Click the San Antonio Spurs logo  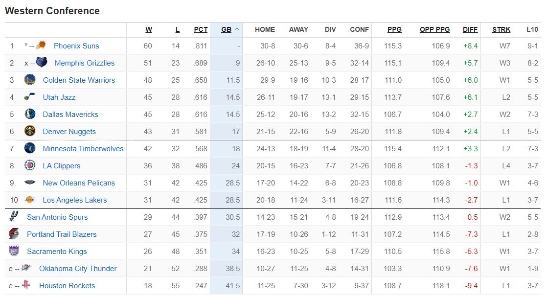[x=14, y=216]
